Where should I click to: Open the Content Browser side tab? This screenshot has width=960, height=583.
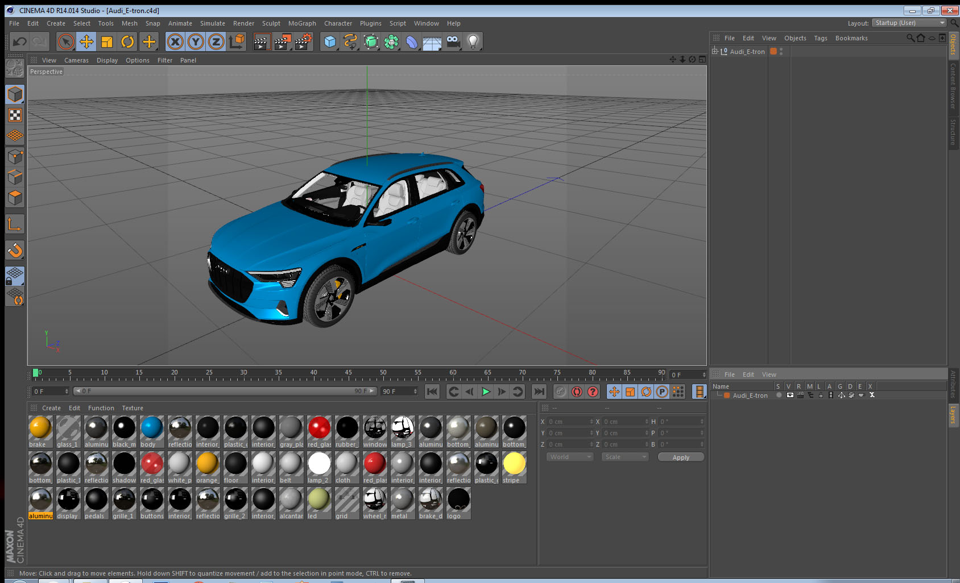tap(953, 85)
